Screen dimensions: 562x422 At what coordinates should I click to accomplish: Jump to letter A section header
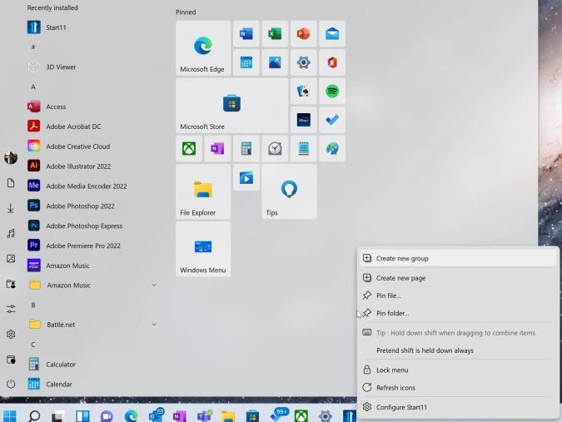(x=33, y=87)
